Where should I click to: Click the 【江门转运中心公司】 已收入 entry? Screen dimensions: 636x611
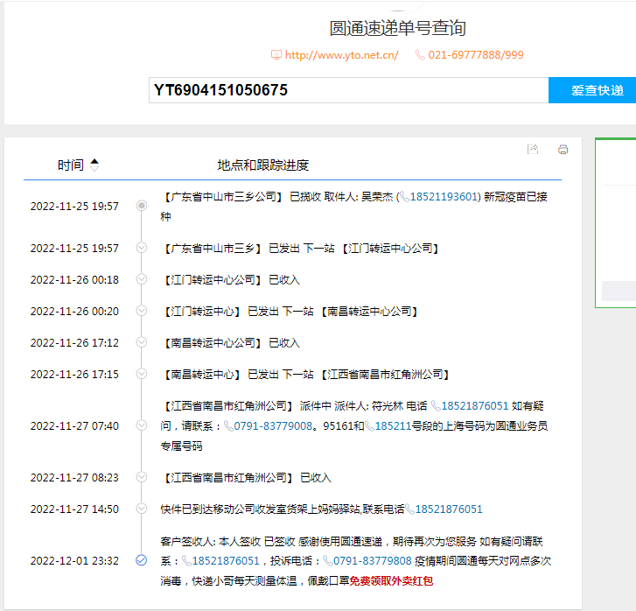(230, 280)
